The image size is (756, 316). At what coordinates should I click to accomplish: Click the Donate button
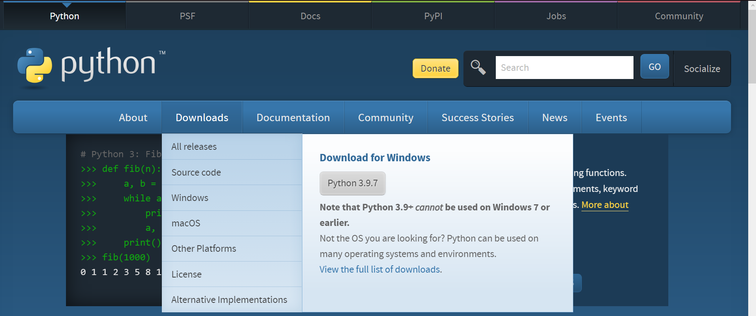tap(435, 68)
